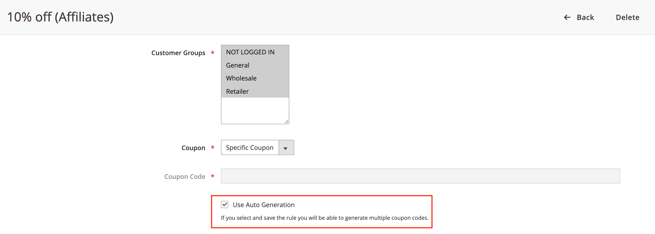Click the resize grip on Customer Groups box
Viewport: 655px width, 234px height.
click(287, 122)
